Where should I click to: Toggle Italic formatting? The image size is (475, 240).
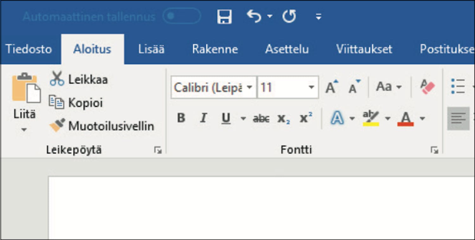tap(203, 118)
